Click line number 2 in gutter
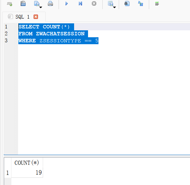Viewport: 190px width, 185px height. (6, 33)
